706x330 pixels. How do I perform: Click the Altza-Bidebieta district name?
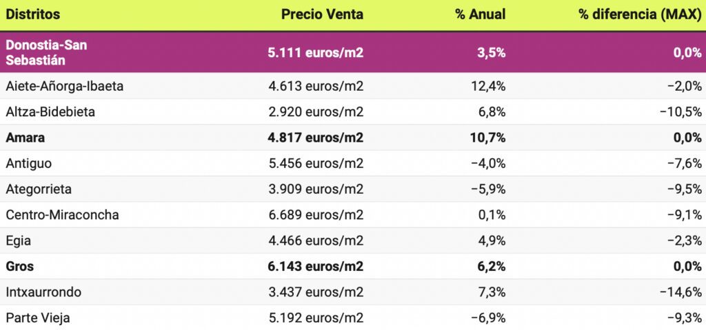click(x=50, y=112)
